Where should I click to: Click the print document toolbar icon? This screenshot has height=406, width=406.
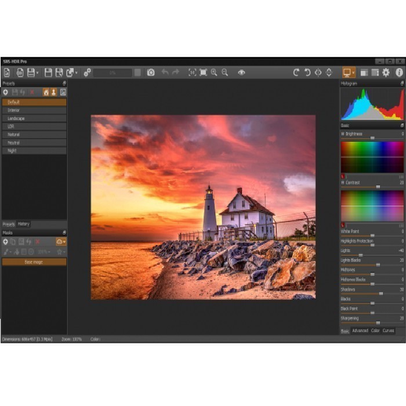[x=20, y=72]
